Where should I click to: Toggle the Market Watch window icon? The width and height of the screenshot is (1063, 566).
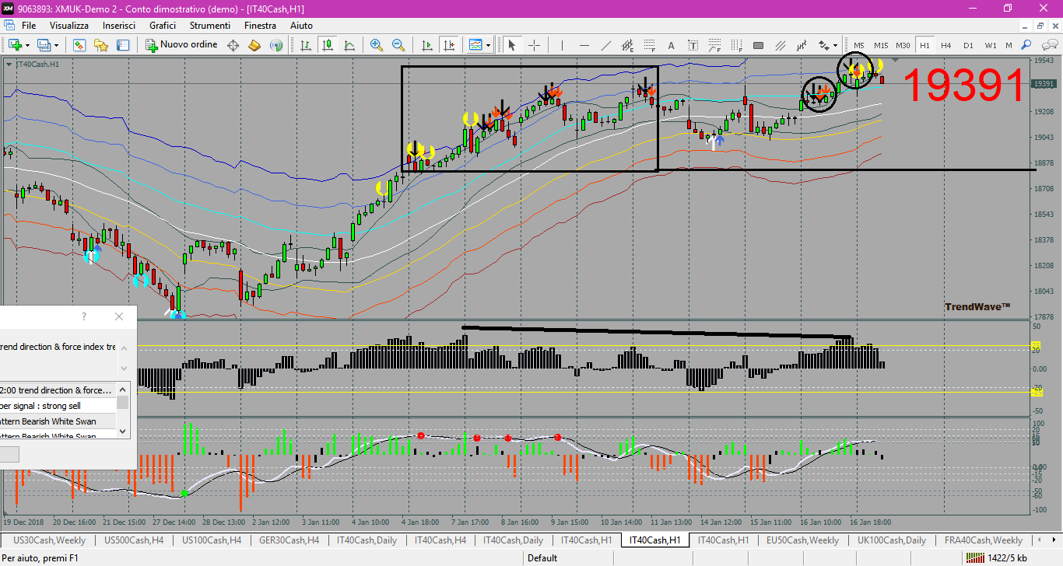point(80,45)
